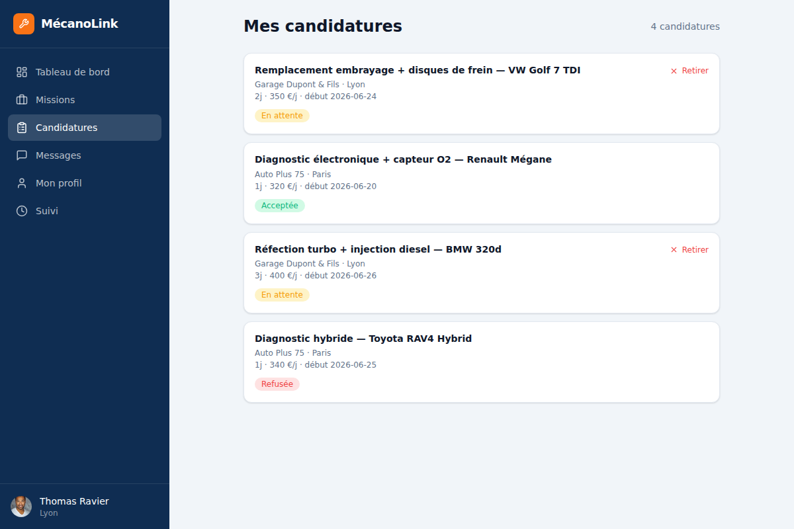Click the Thomas Ravier user name

[74, 501]
